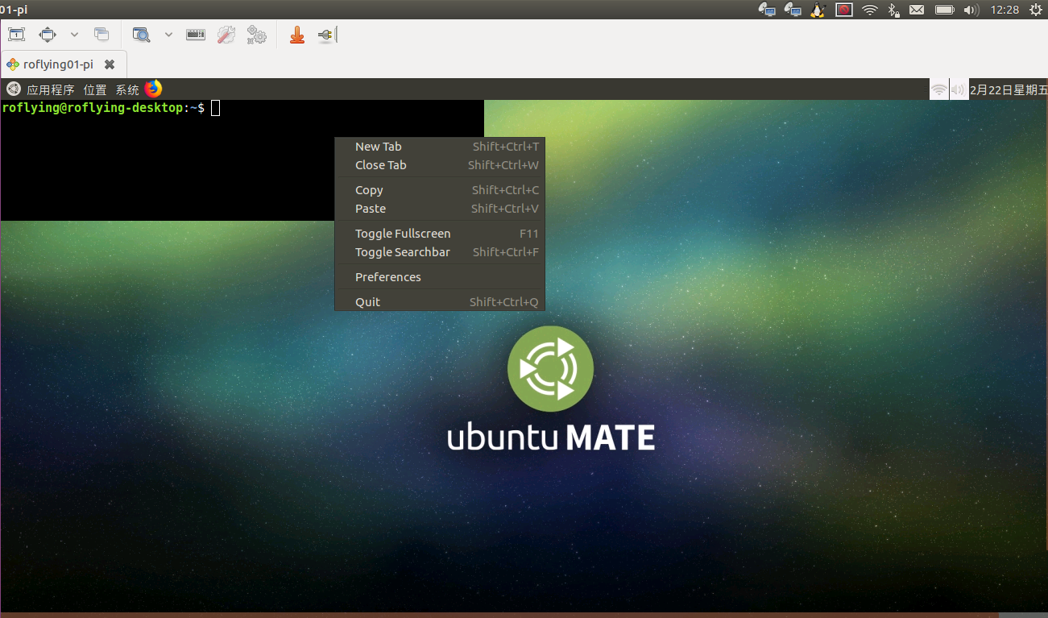Open host Wi-Fi indicator in top bar
Image resolution: width=1048 pixels, height=618 pixels.
pos(869,10)
